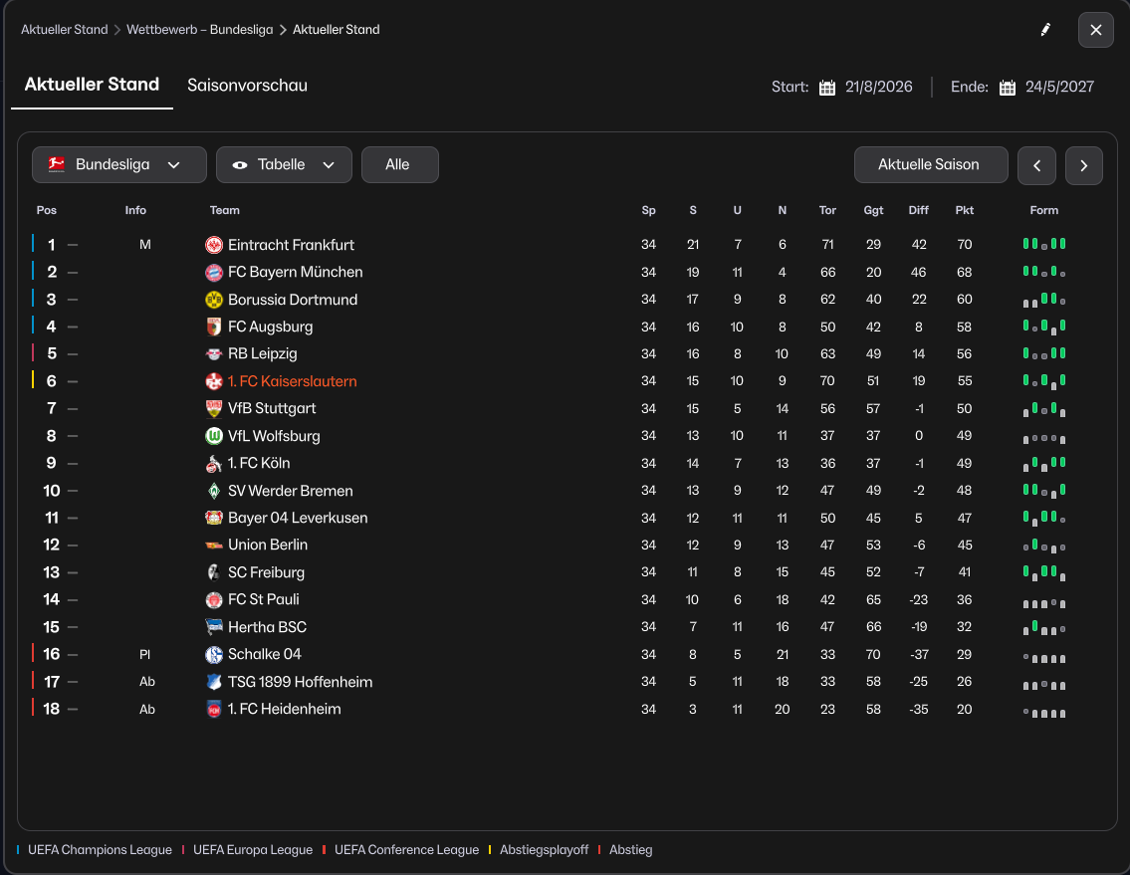Screen dimensions: 1130x875
Task: Go to the next season arrow
Action: pos(1084,165)
